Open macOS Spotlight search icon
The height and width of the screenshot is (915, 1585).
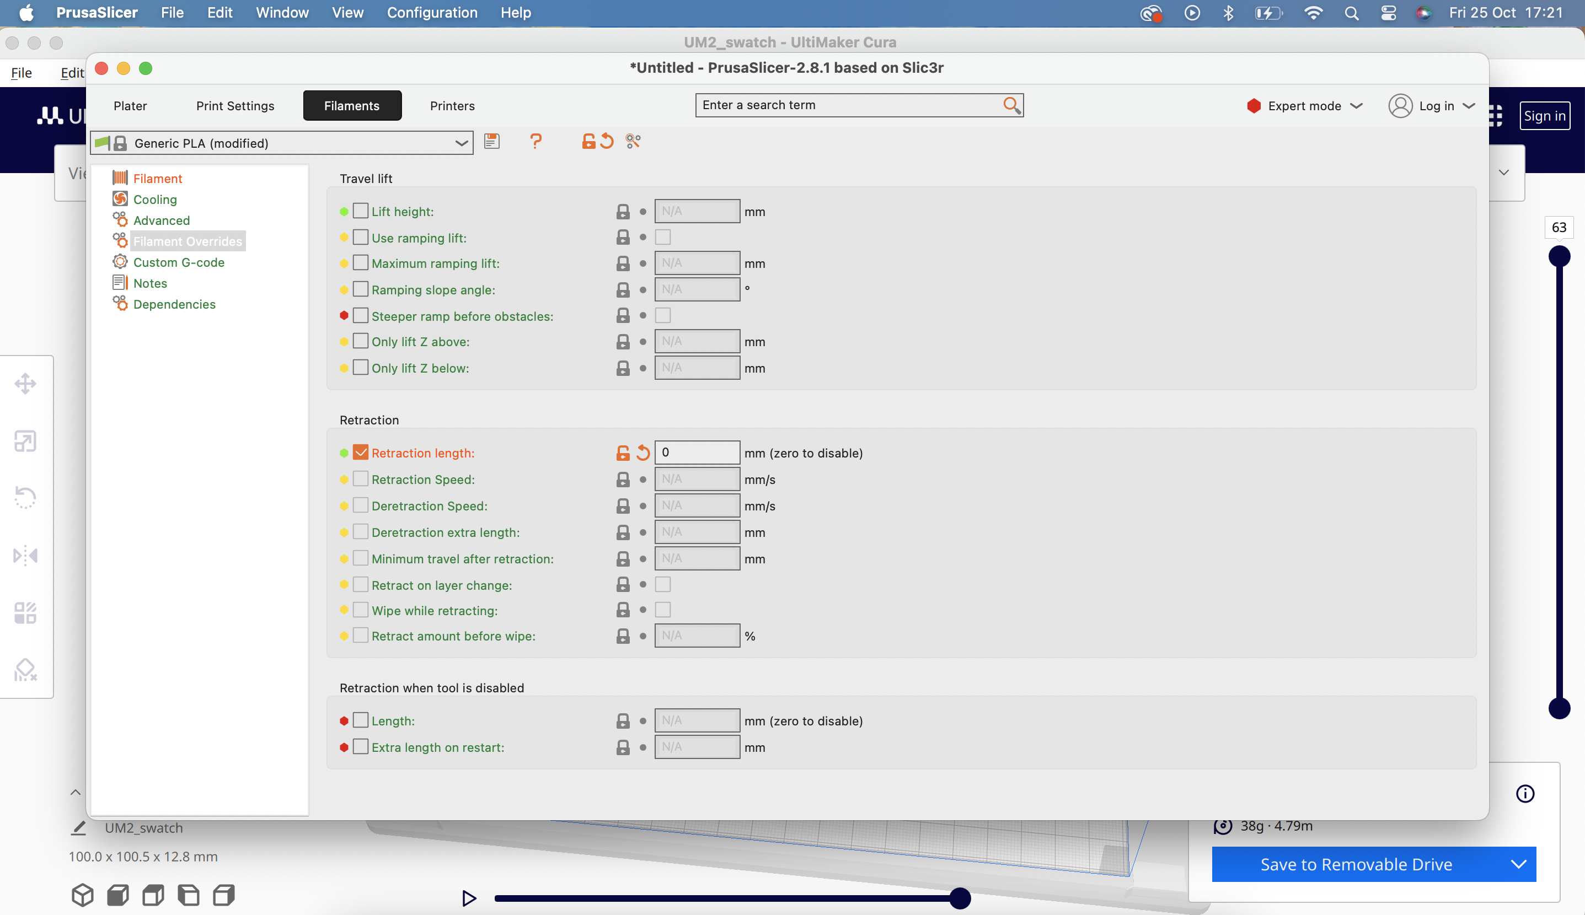(x=1352, y=13)
